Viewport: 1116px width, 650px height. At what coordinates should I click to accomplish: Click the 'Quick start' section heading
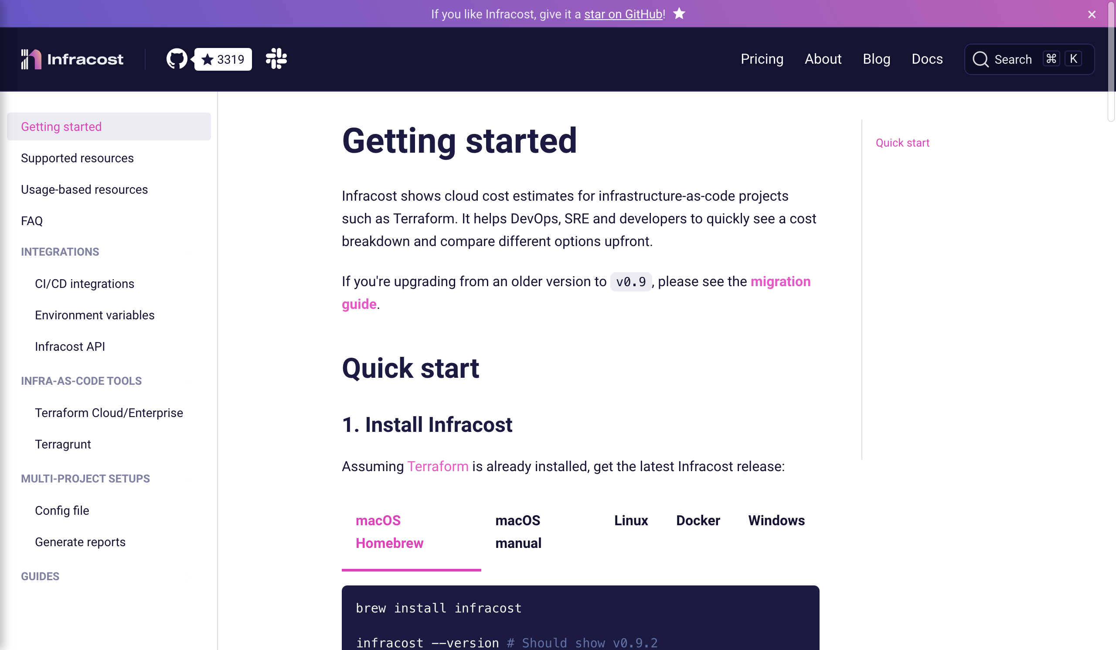point(411,368)
